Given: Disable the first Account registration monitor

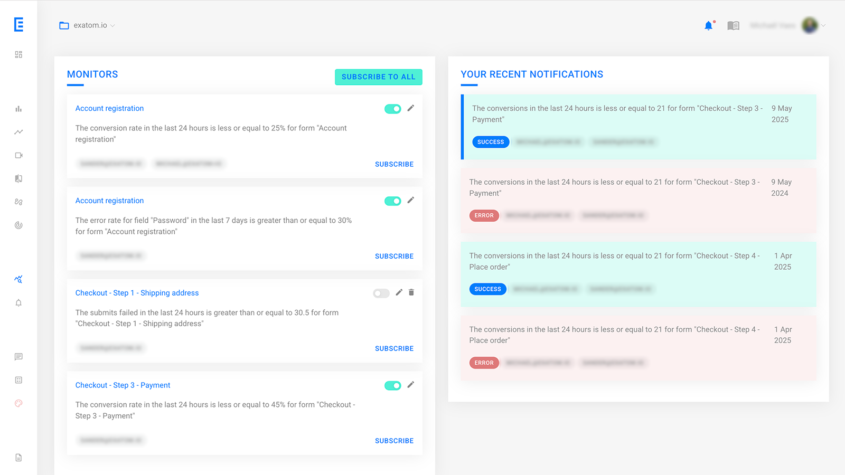Looking at the screenshot, I should (x=392, y=109).
